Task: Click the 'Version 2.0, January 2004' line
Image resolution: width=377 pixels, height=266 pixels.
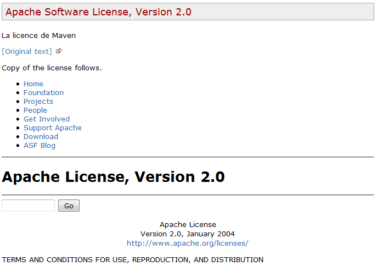Action: pyautogui.click(x=188, y=234)
